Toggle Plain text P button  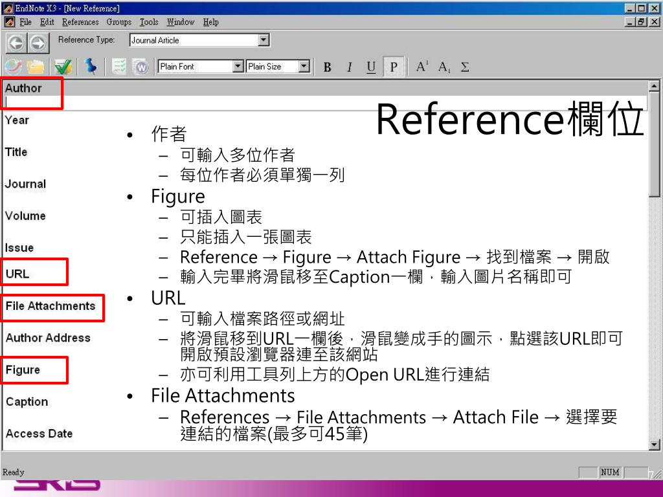(x=394, y=67)
